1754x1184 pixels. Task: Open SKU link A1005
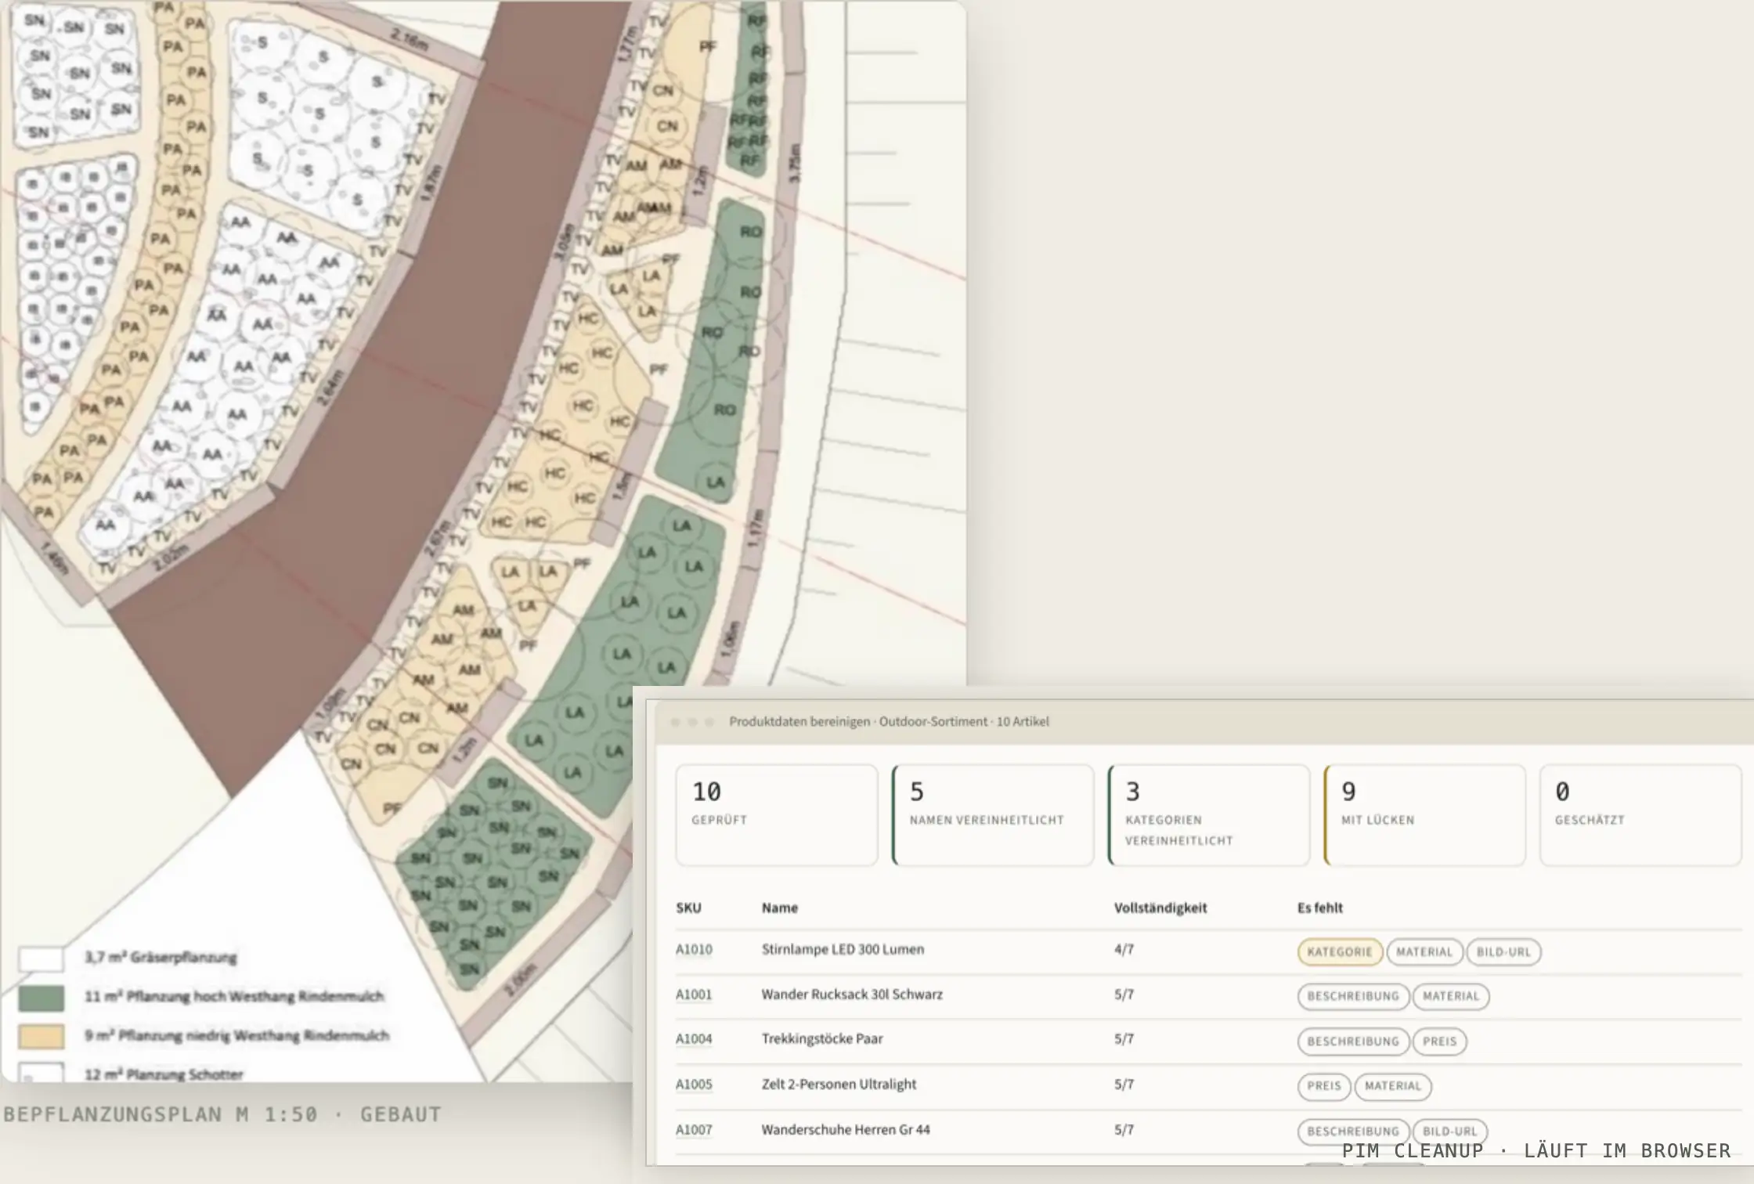click(x=694, y=1085)
